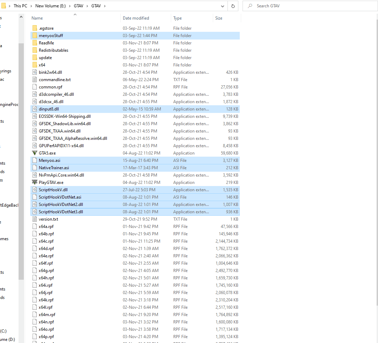The width and height of the screenshot is (378, 343).
Task: Go to the last GTAV breadcrumb
Action: click(x=96, y=6)
